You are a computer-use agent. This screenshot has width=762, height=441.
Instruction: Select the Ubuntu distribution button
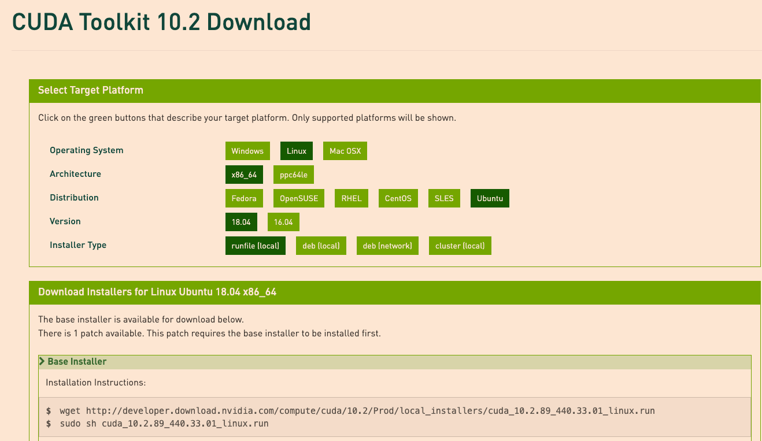click(x=490, y=198)
